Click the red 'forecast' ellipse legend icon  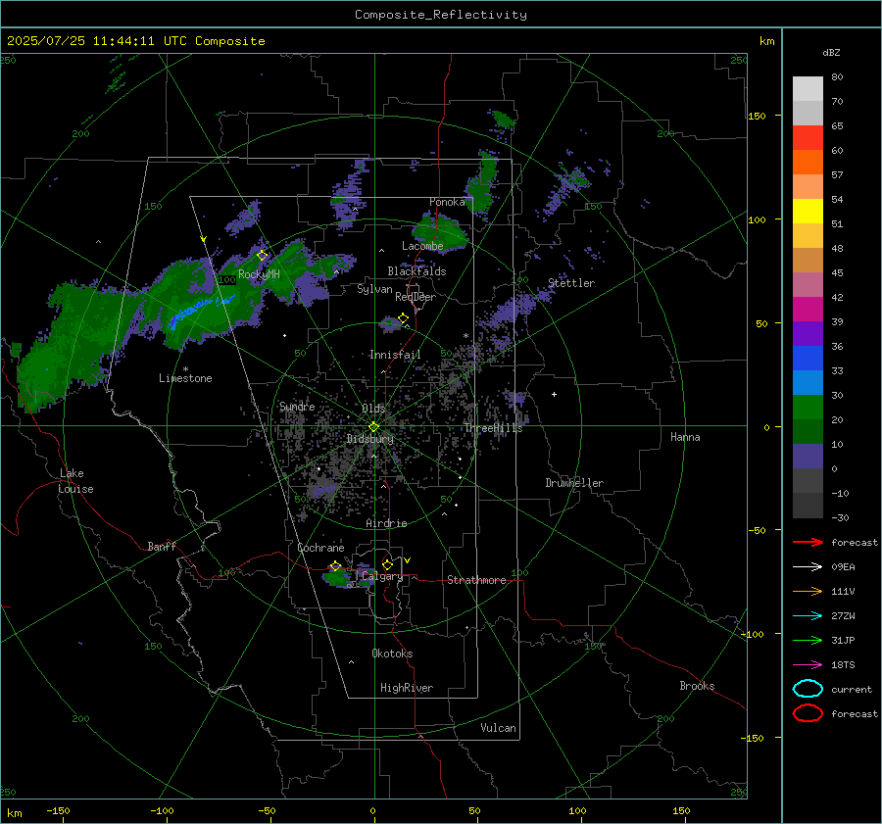[x=808, y=713]
